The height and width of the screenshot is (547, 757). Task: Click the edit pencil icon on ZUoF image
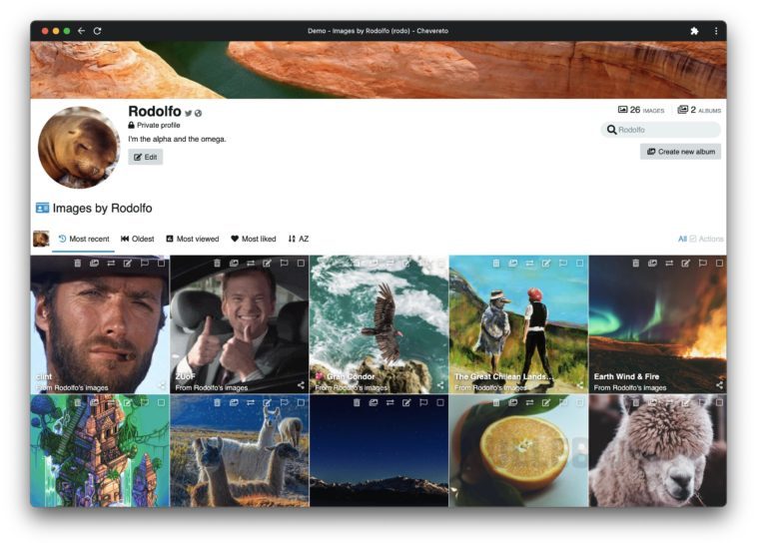tap(267, 264)
